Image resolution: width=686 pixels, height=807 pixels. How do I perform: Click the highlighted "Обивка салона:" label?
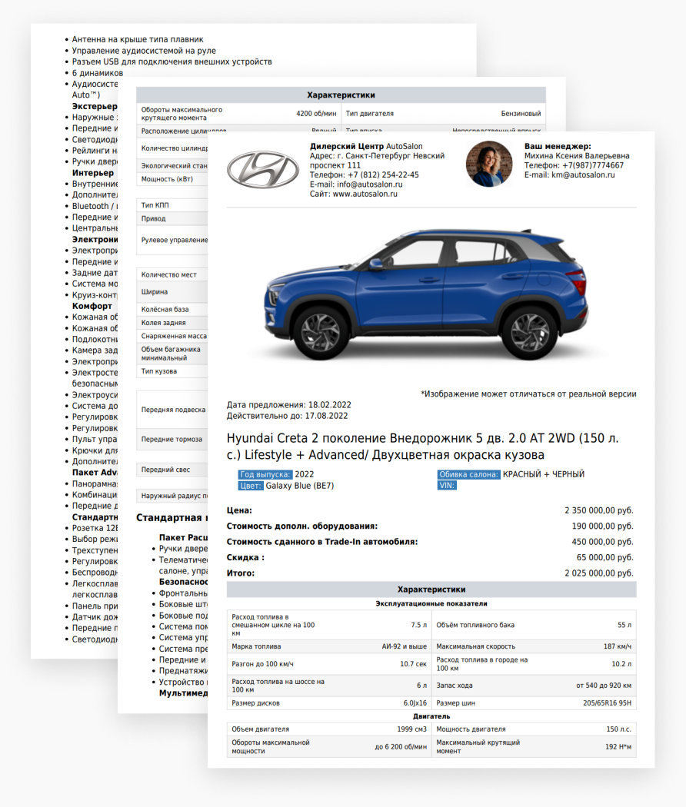coord(469,474)
